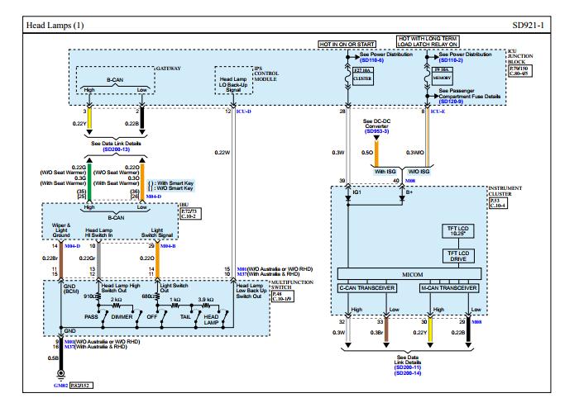Image resolution: width=579 pixels, height=417 pixels.
Task: Click the HEAD LAMP switch contact symbol
Action: [x=224, y=318]
